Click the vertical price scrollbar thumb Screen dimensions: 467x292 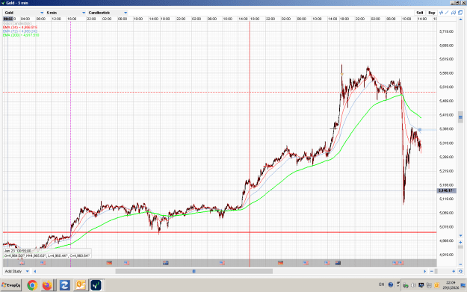click(460, 117)
